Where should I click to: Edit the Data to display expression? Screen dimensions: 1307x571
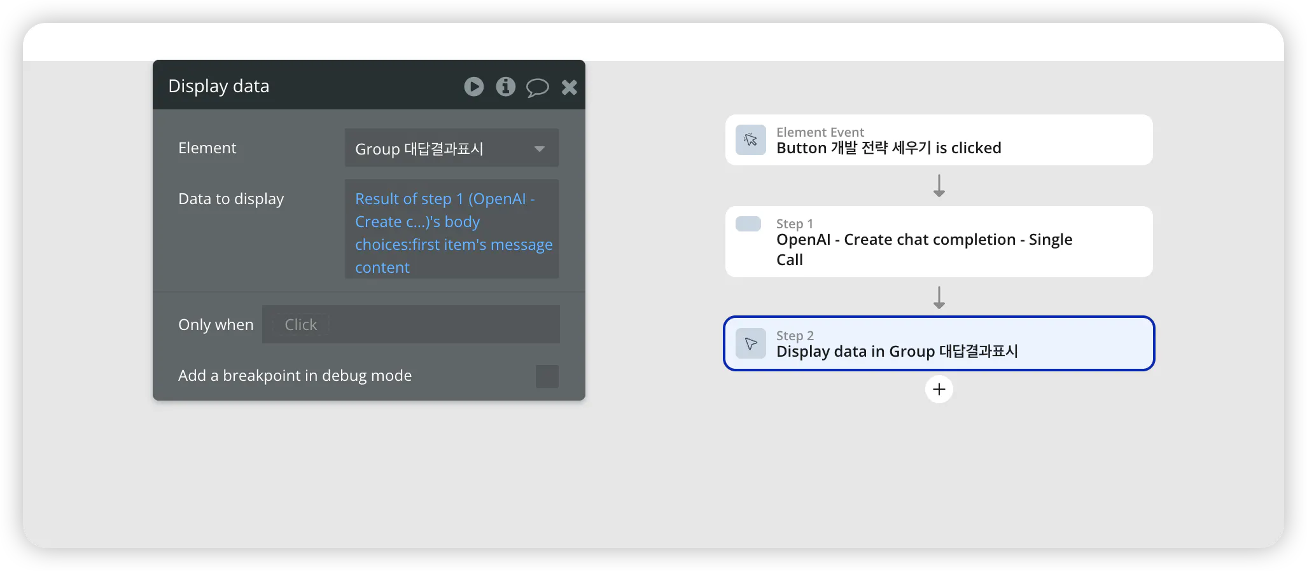(452, 229)
